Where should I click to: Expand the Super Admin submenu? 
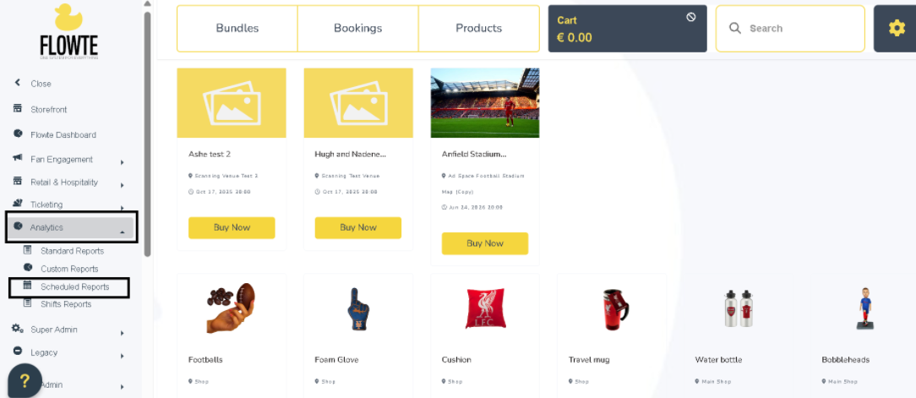point(123,332)
